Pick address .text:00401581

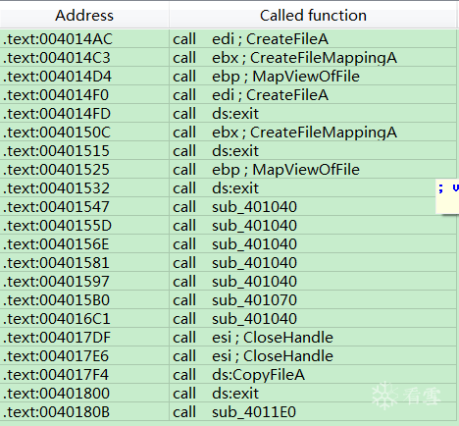click(x=56, y=263)
